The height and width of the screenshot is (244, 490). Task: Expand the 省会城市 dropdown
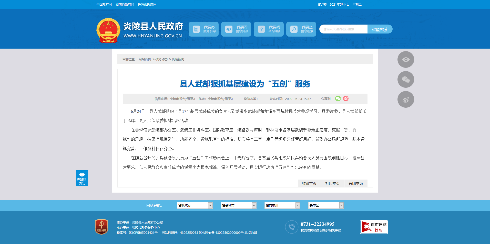pyautogui.click(x=238, y=205)
